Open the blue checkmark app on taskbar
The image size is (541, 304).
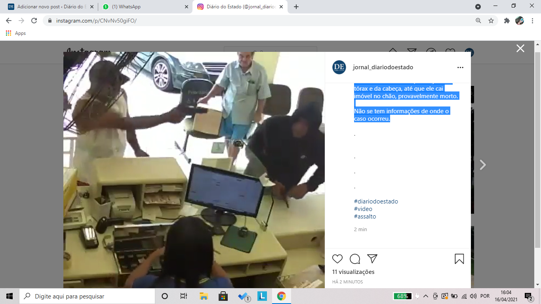(x=243, y=296)
